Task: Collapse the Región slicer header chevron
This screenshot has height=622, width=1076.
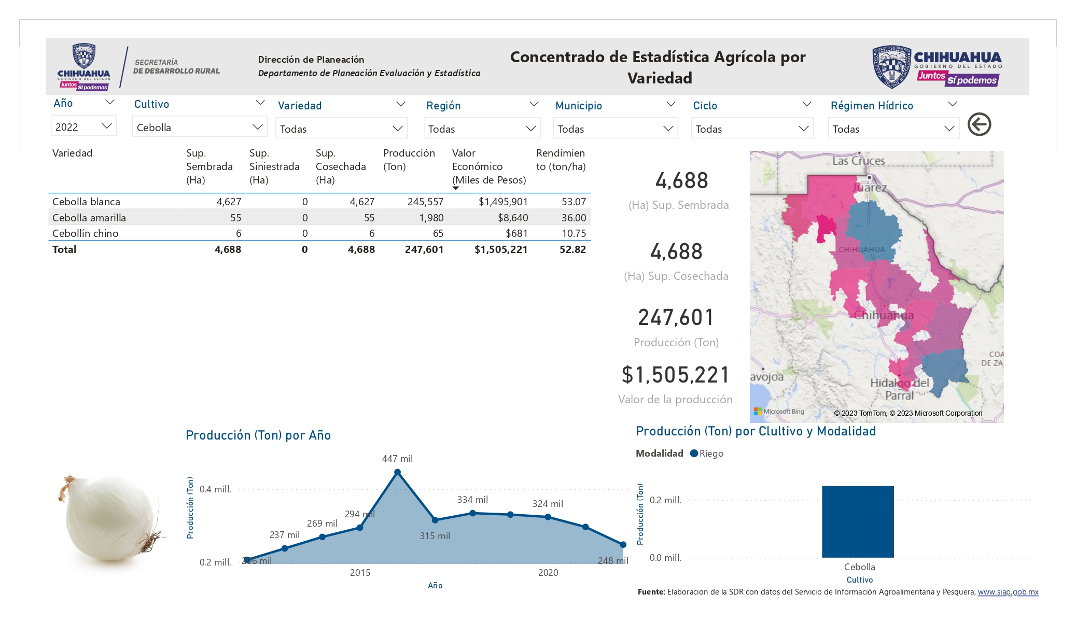Action: coord(534,104)
